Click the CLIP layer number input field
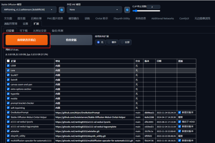The height and width of the screenshot is (143, 215). [153, 7]
